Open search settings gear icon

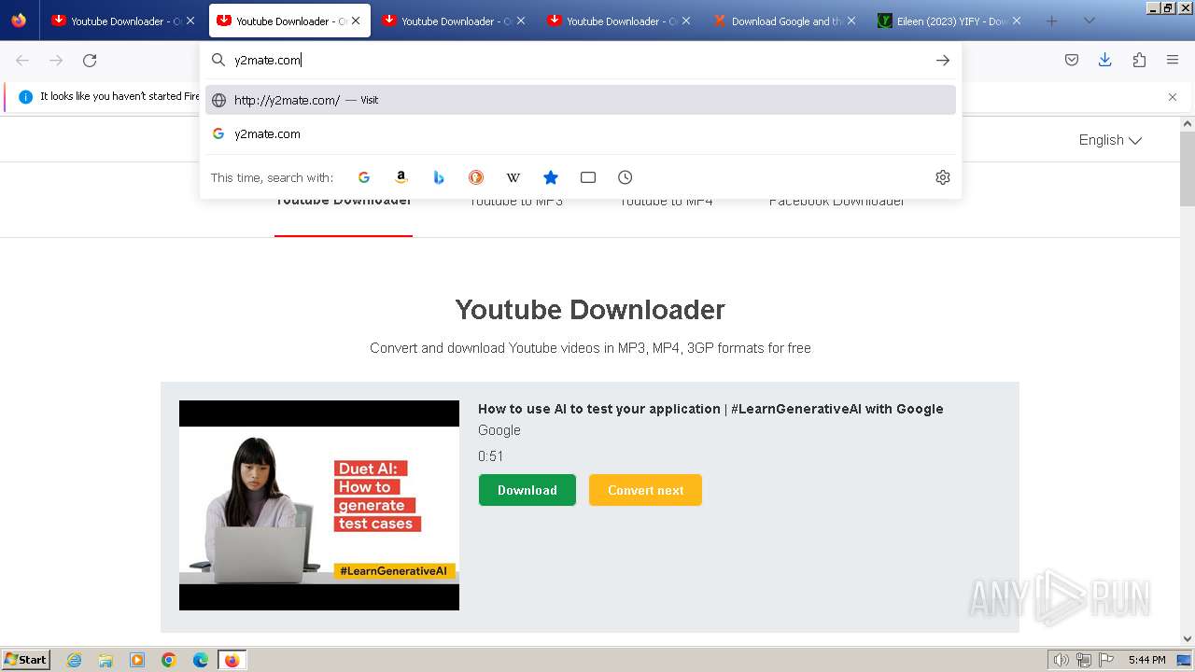click(943, 177)
